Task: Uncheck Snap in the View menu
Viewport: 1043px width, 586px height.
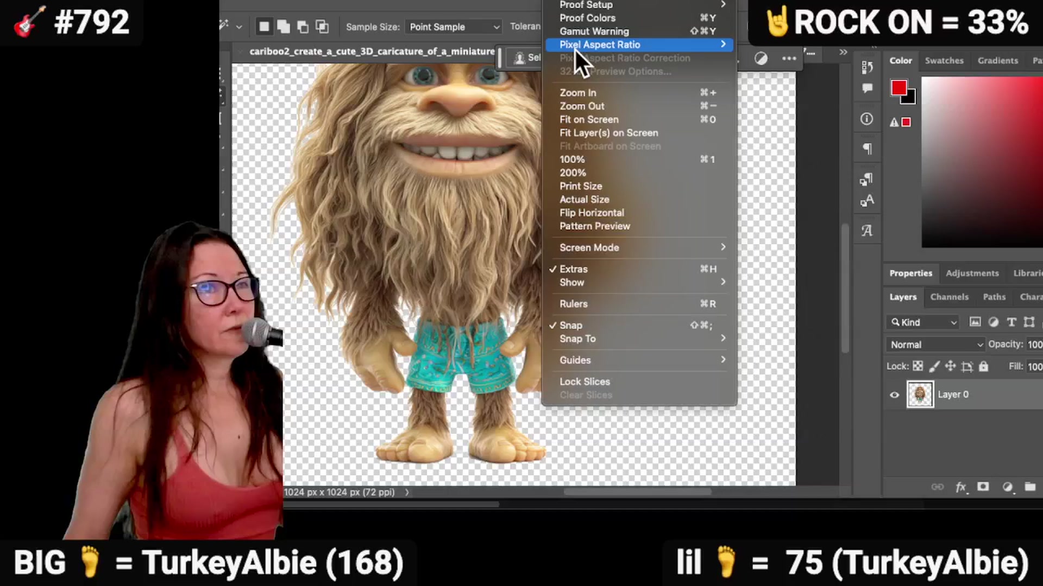Action: click(x=639, y=325)
